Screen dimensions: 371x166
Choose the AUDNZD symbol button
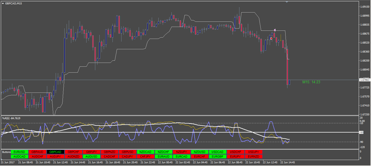click(x=73, y=156)
